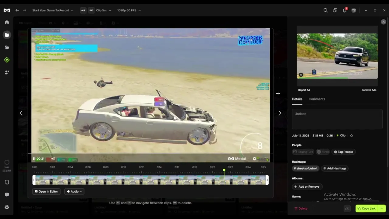Viewport: 389px width, 219px height.
Task: Click the clip filmstrip thumbnail track
Action: point(150,180)
